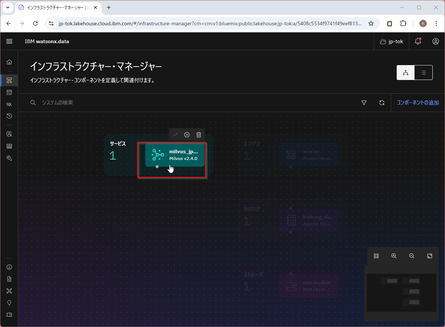
Task: Close the インフラストラクチャー・マネージャー tab
Action: pos(95,8)
